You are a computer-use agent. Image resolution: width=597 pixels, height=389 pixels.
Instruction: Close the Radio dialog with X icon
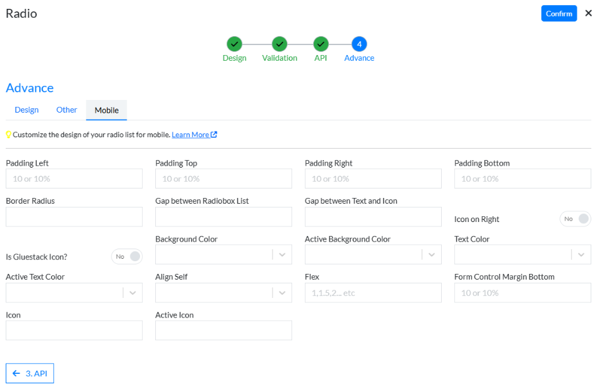click(x=588, y=13)
